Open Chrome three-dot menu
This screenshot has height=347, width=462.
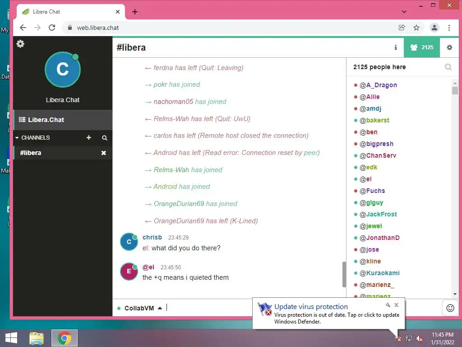[x=449, y=28]
